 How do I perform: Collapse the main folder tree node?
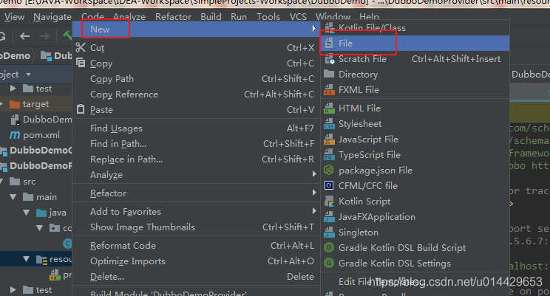coord(13,197)
